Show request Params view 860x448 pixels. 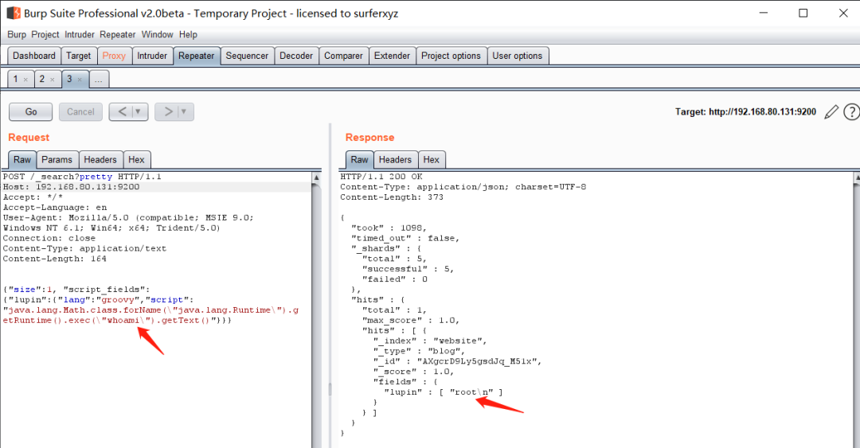[x=57, y=160]
